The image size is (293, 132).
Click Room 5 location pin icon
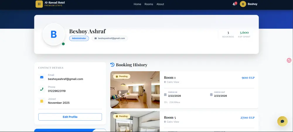coord(165,122)
